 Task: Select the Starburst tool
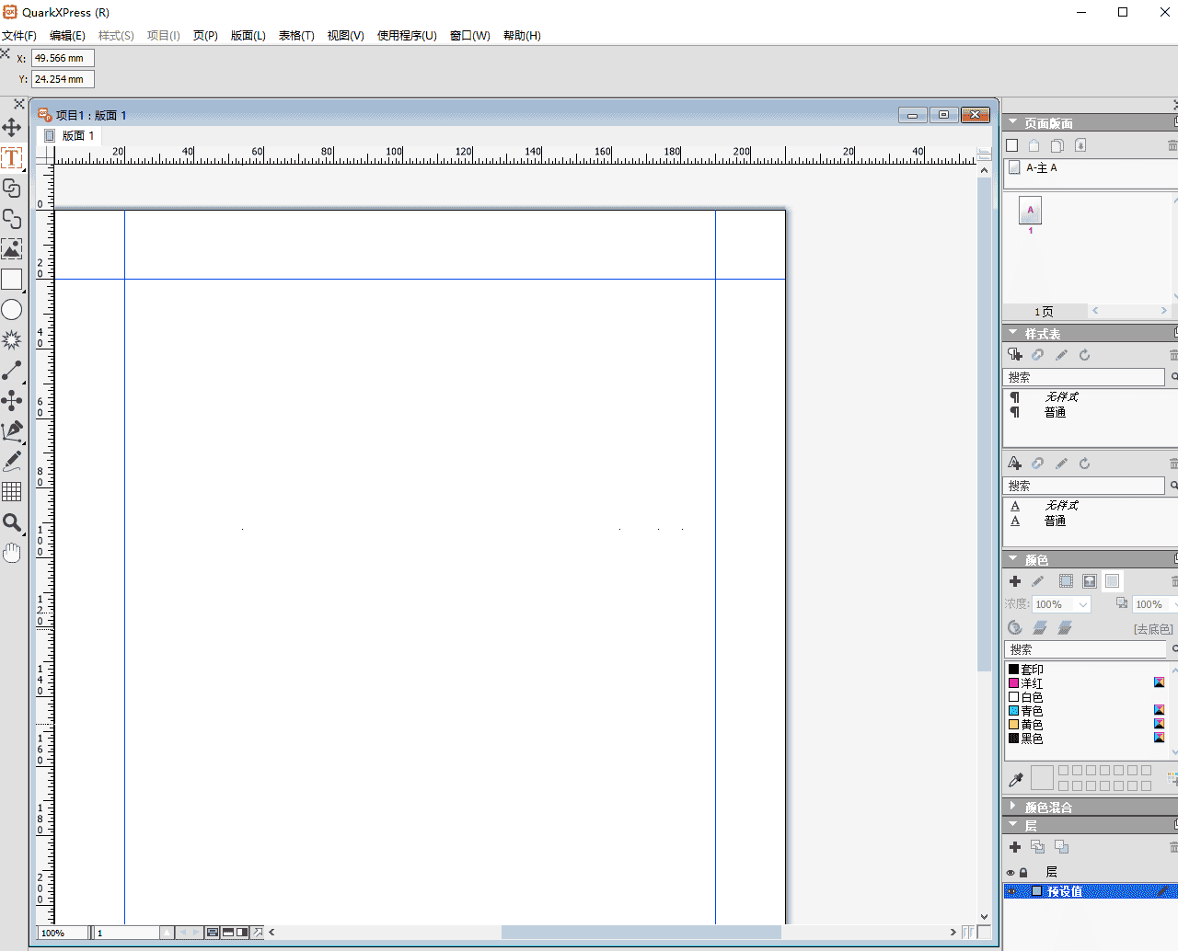[12, 340]
